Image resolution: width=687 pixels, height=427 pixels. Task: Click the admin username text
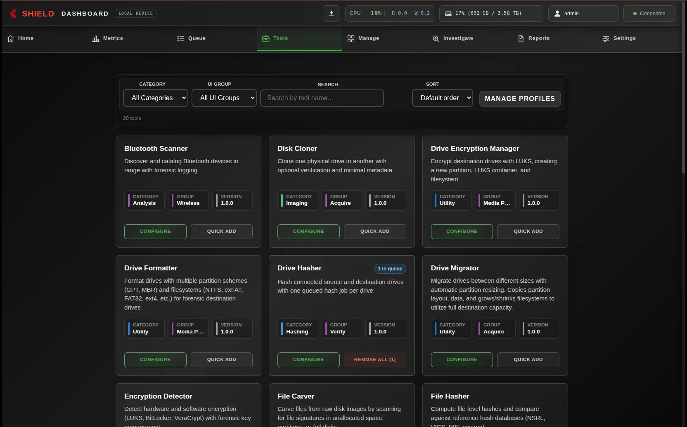point(571,14)
